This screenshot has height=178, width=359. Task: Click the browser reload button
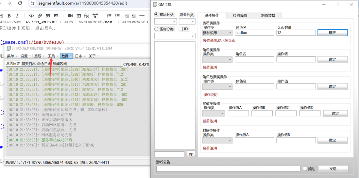[20, 3]
